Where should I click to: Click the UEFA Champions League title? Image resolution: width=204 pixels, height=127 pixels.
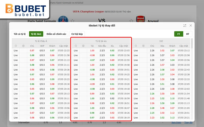88,11
